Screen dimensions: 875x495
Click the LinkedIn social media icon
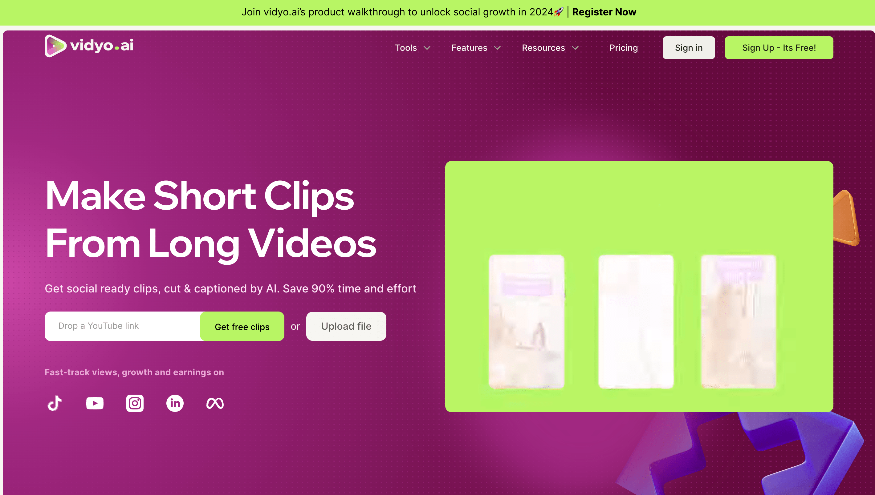[x=174, y=402]
